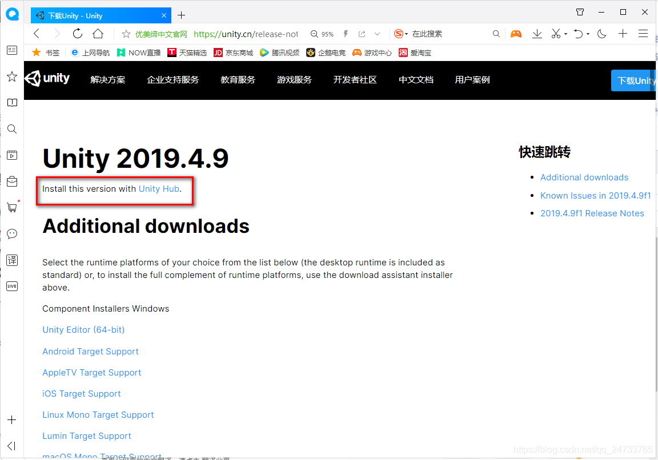The image size is (658, 460).
Task: Open the sidebar search magnifier
Action: coord(12,129)
